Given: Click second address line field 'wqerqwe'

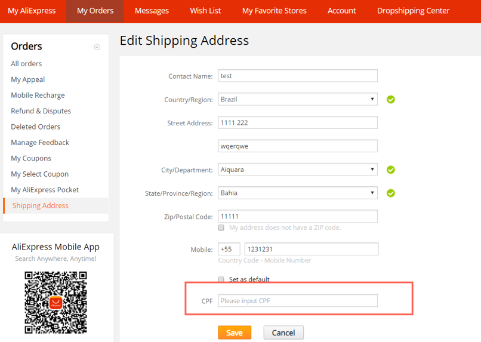Looking at the screenshot, I should (x=298, y=146).
